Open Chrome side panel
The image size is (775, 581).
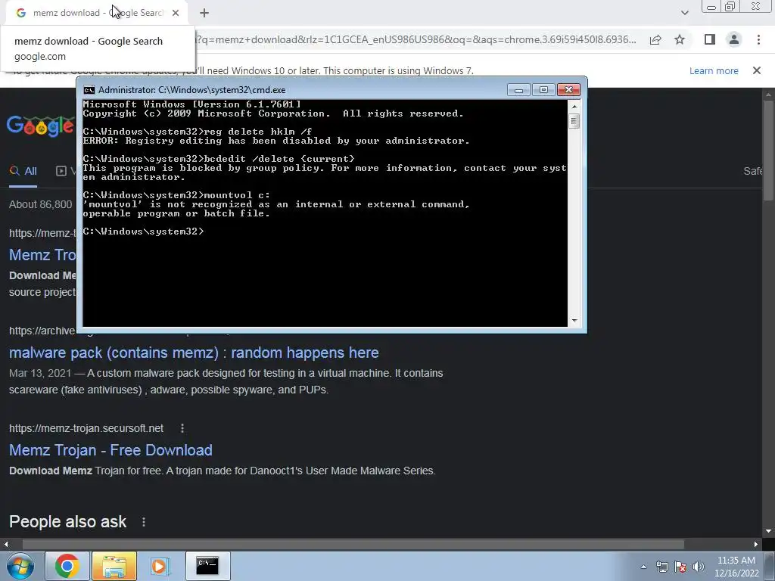pyautogui.click(x=710, y=39)
